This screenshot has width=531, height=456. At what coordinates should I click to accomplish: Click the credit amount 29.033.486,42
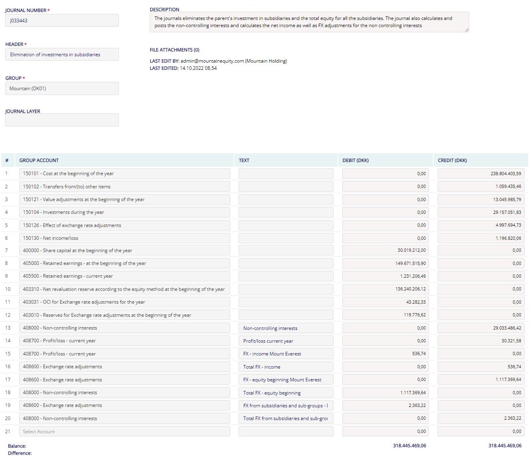pyautogui.click(x=481, y=328)
